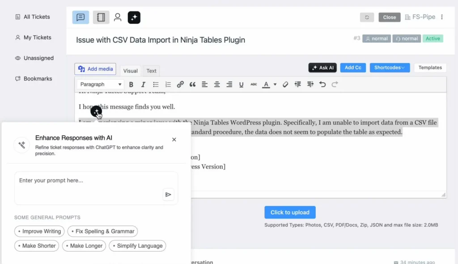This screenshot has height=264, width=458.
Task: Select the Improve Writing prompt
Action: pos(39,231)
